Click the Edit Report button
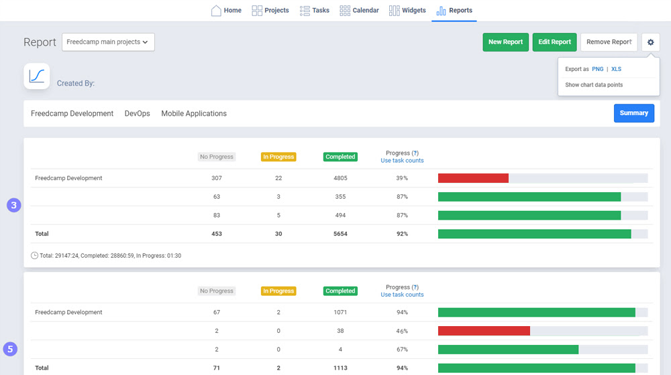This screenshot has height=375, width=671. pos(554,42)
